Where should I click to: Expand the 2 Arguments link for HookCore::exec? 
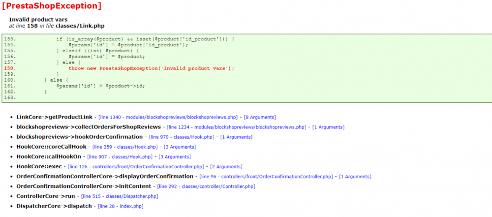pyautogui.click(x=226, y=167)
